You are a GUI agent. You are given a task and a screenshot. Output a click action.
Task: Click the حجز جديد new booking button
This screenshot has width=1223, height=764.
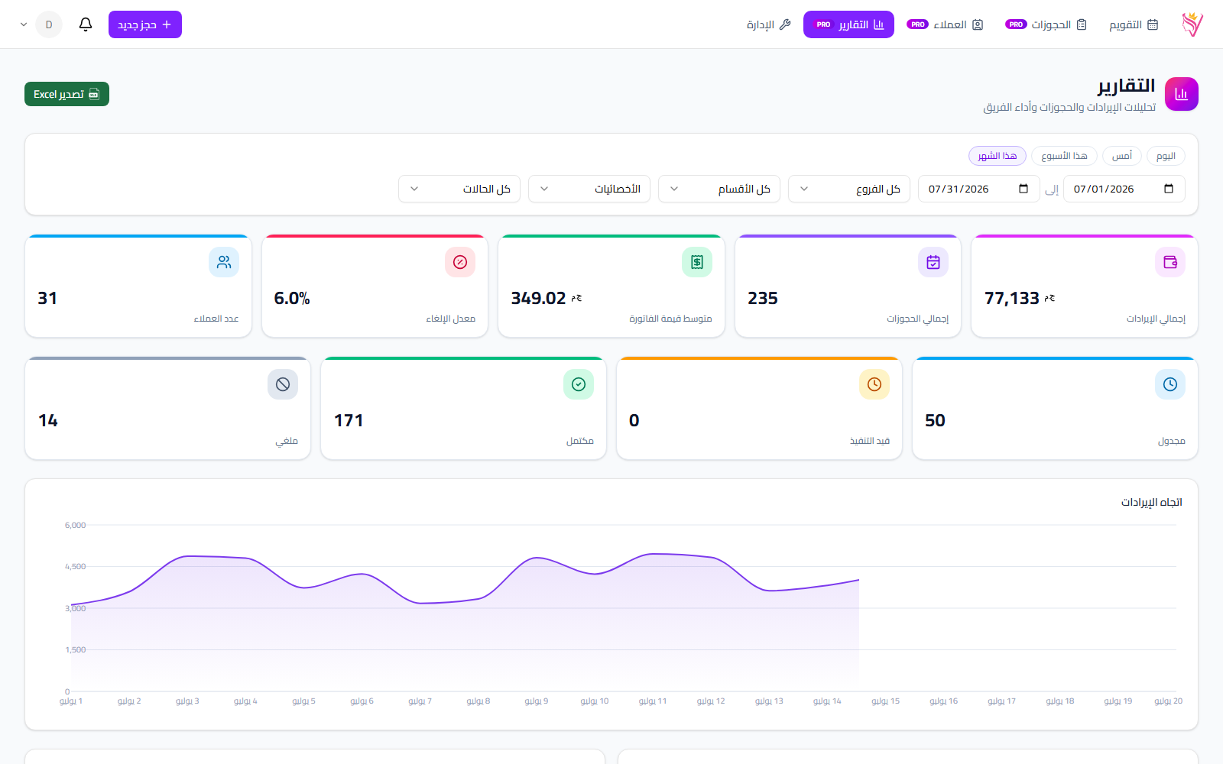point(145,24)
